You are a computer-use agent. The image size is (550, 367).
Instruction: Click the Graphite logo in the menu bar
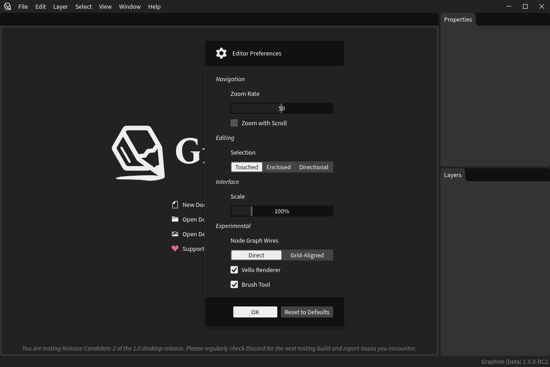click(x=7, y=6)
